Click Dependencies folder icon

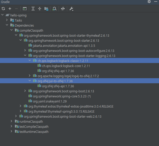pyautogui.click(x=12, y=25)
